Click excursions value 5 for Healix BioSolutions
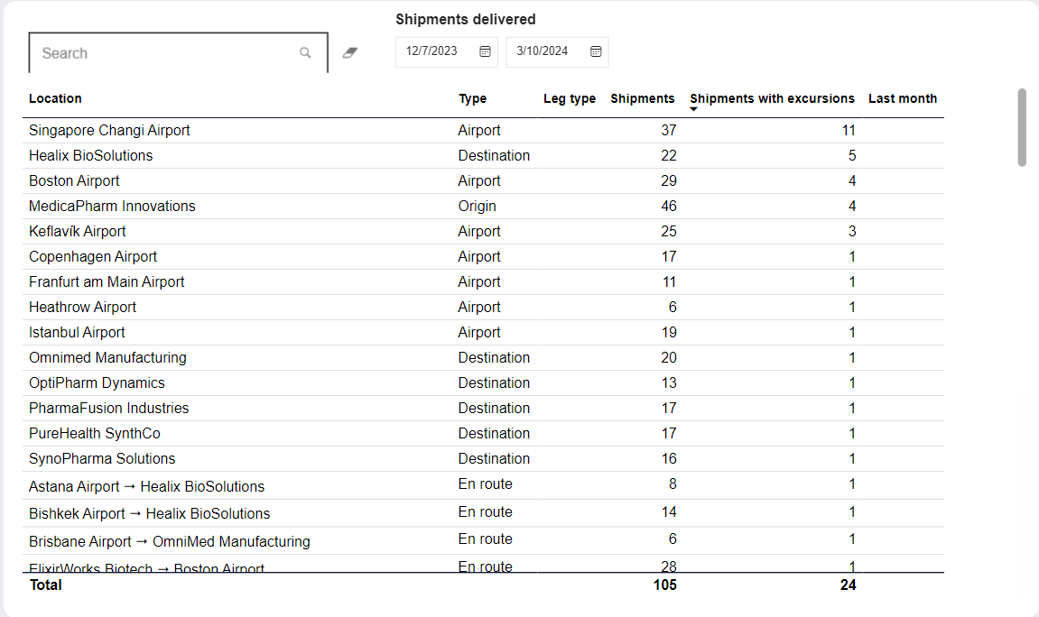The height and width of the screenshot is (617, 1039). coord(852,155)
